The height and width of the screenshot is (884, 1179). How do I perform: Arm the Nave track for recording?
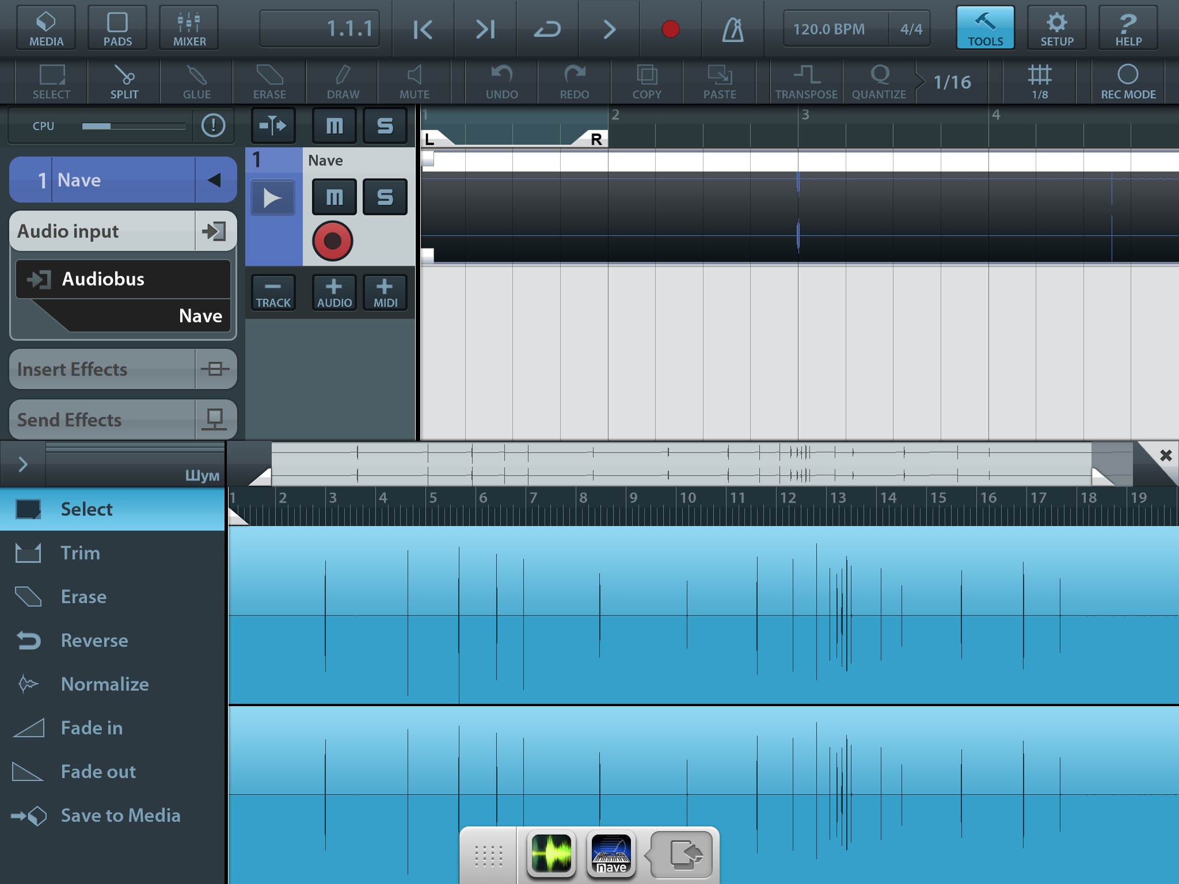click(333, 241)
